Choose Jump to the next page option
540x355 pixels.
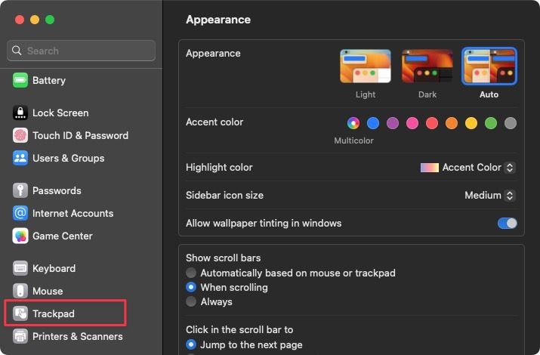point(192,344)
